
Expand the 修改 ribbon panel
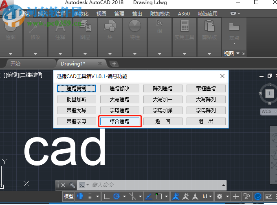35,54
